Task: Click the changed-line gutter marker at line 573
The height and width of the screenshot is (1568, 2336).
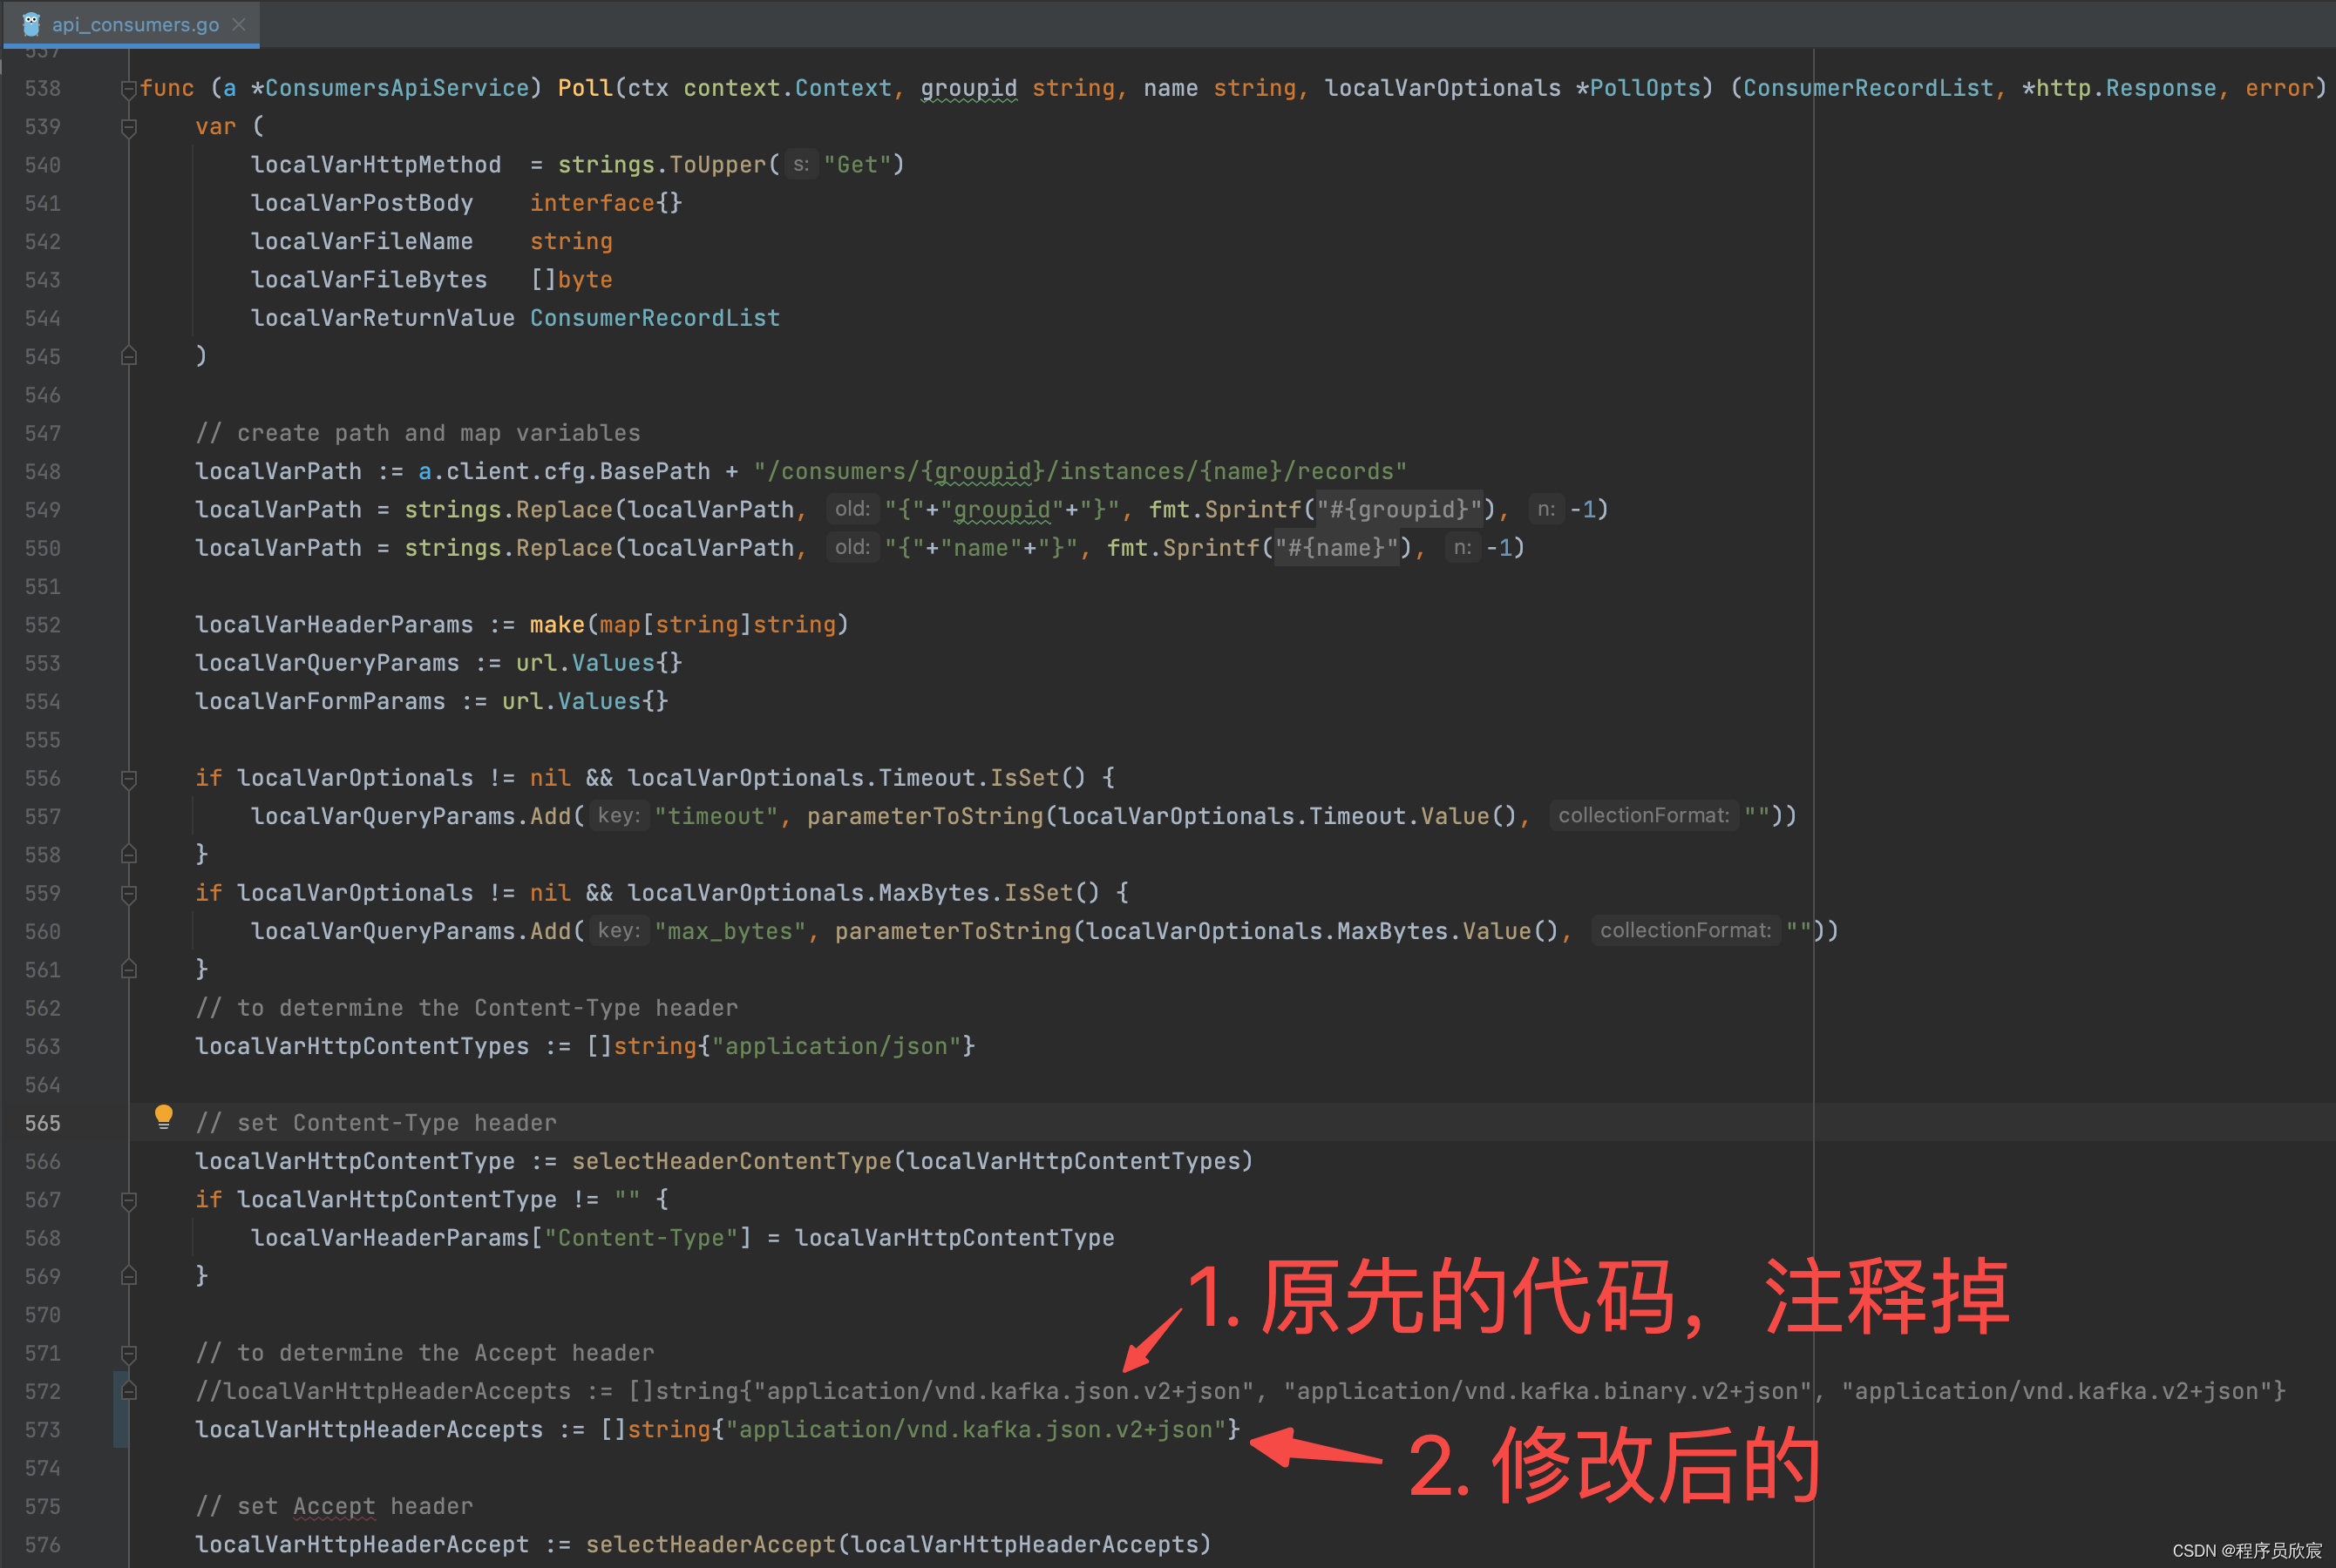Action: (x=120, y=1430)
